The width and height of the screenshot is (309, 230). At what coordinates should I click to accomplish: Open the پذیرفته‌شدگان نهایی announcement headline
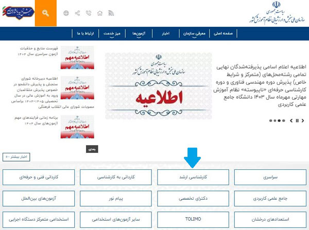pos(260,85)
